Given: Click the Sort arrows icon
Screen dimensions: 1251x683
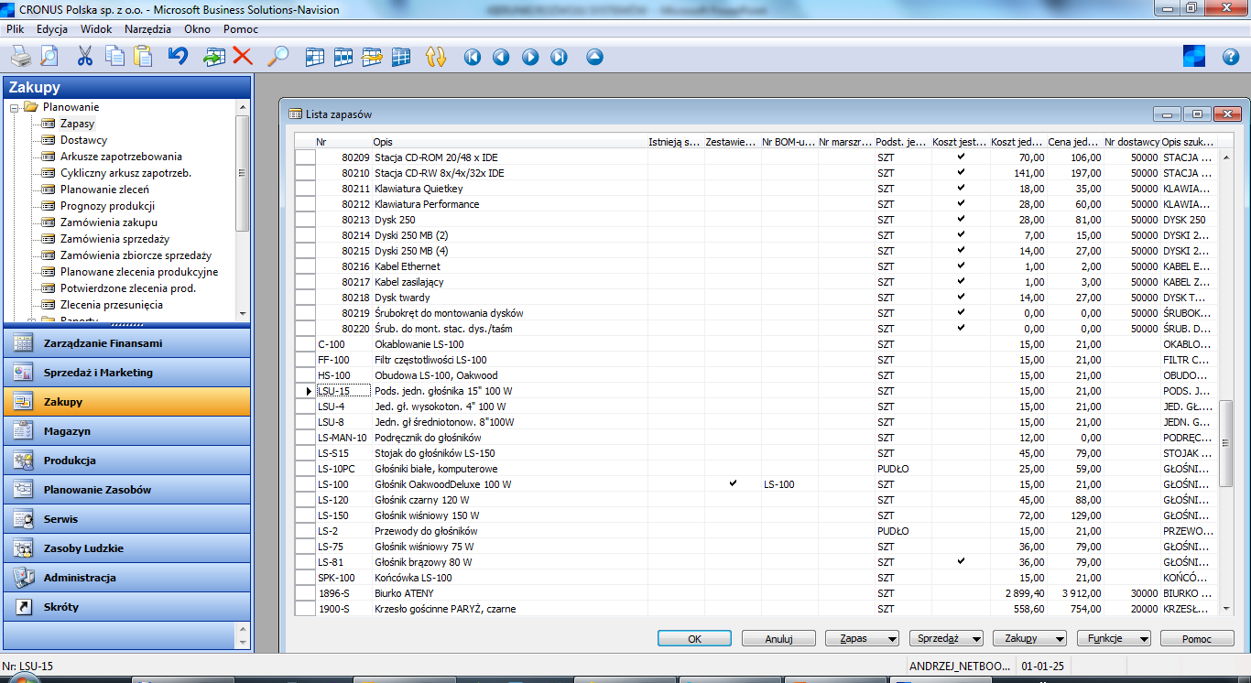Looking at the screenshot, I should [436, 57].
